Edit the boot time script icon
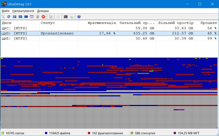The height and width of the screenshot is (136, 219). click(72, 17)
